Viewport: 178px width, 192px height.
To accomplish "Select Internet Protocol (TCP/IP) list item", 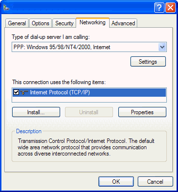I will coord(89,92).
